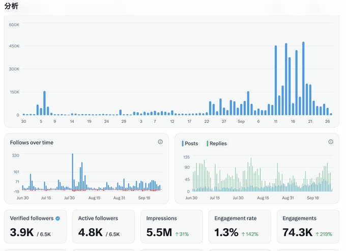This screenshot has height=251, width=346.
Task: Click the 300K axis label on the impressions chart
Action: tap(14, 69)
